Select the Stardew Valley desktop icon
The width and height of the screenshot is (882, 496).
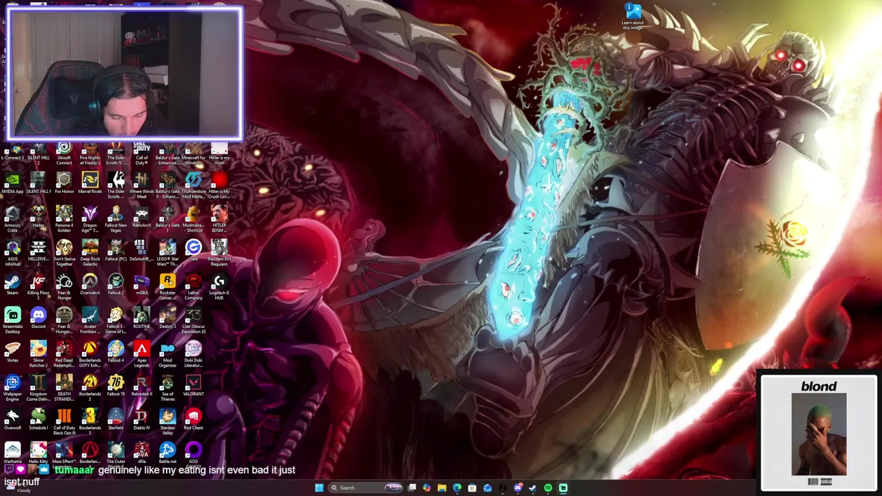[x=167, y=422]
